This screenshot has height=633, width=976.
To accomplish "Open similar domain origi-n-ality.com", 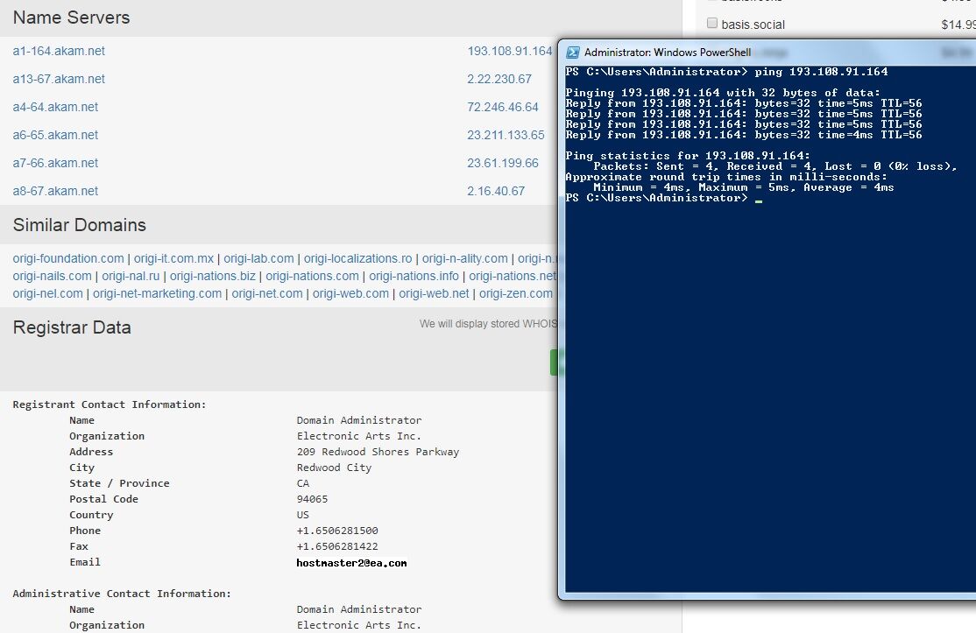I will (465, 258).
